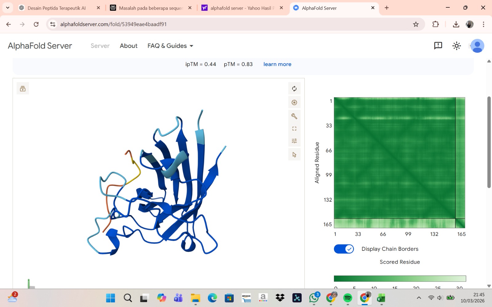This screenshot has height=307, width=492.
Task: Open the wrench controls panel
Action: (x=294, y=116)
